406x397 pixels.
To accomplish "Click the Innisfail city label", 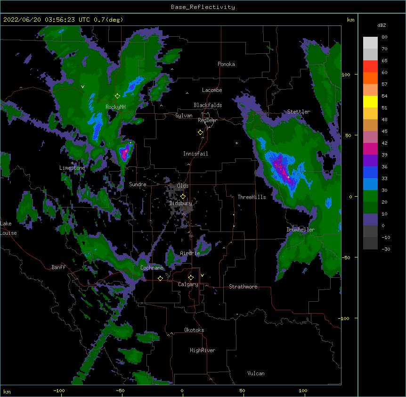I will coord(195,154).
